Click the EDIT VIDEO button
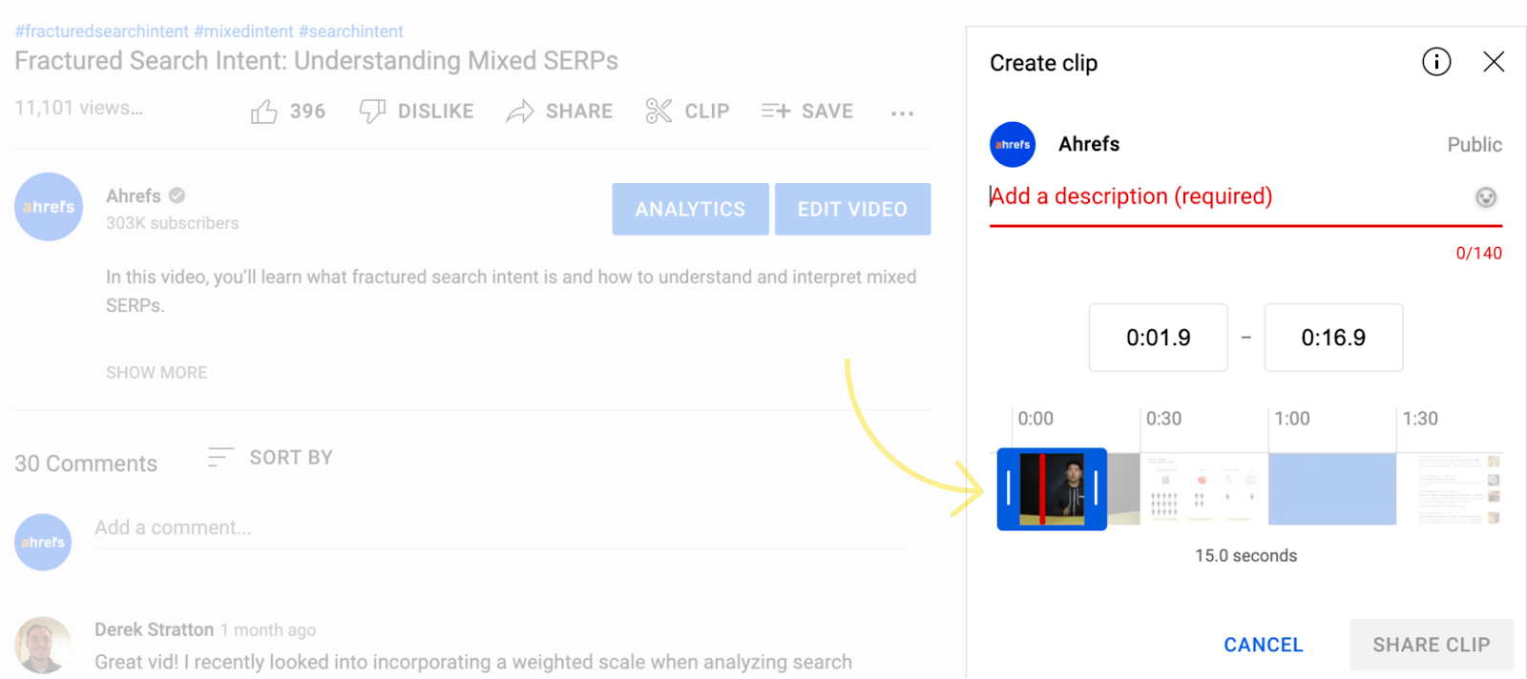Screen dimensions: 1527x679 (x=852, y=209)
